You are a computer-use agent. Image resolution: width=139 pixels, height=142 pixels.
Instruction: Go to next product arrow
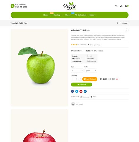pyautogui.click(x=127, y=30)
